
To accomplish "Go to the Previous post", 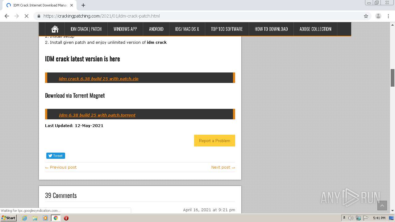I will [61, 167].
